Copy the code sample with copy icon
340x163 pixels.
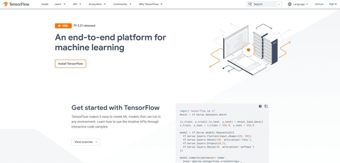(266, 106)
